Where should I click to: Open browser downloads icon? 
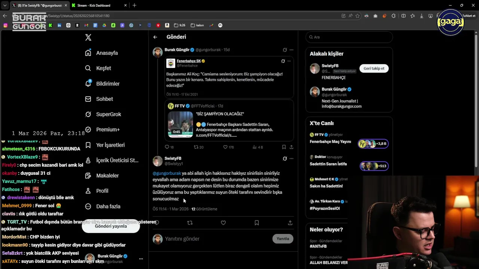(421, 16)
